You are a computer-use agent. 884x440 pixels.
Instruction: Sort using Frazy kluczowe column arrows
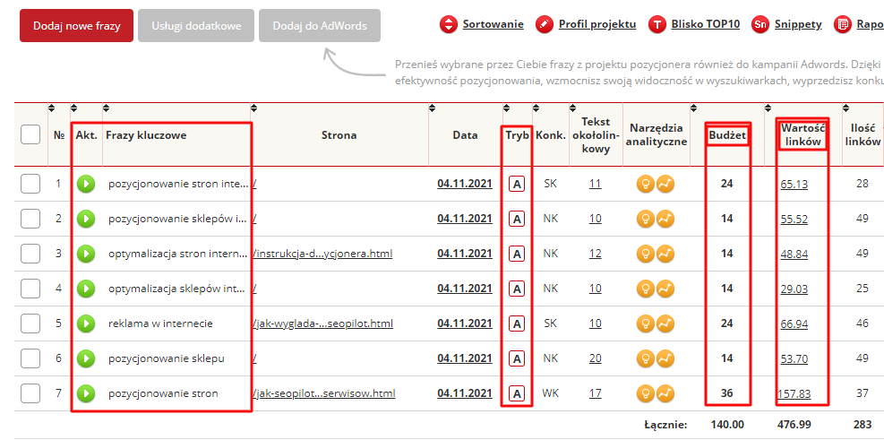[x=105, y=108]
